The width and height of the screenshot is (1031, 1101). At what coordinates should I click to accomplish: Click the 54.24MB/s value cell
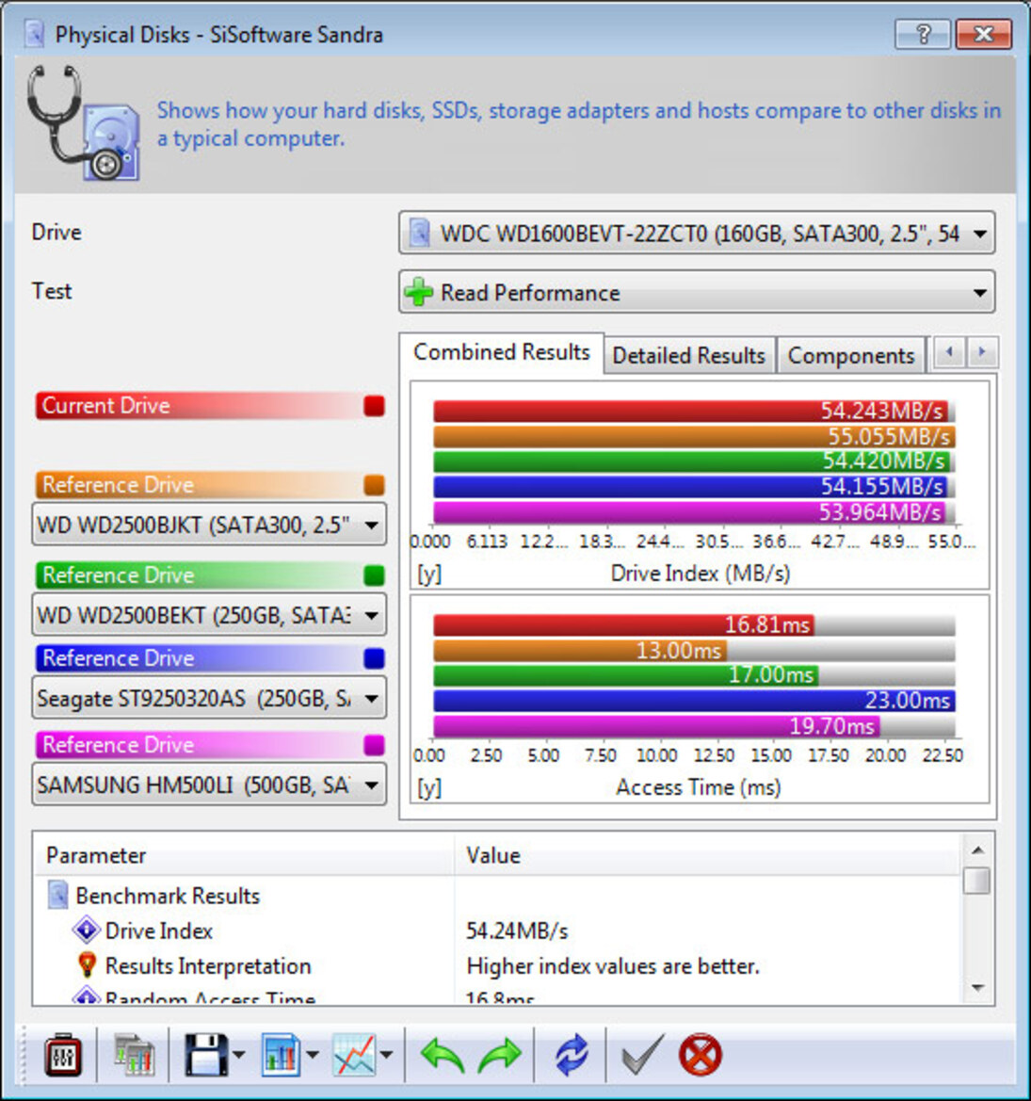[517, 931]
